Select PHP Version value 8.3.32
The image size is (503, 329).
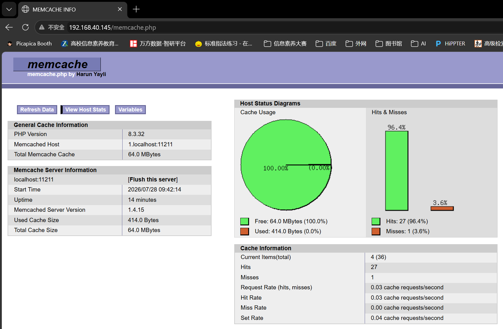click(x=136, y=134)
